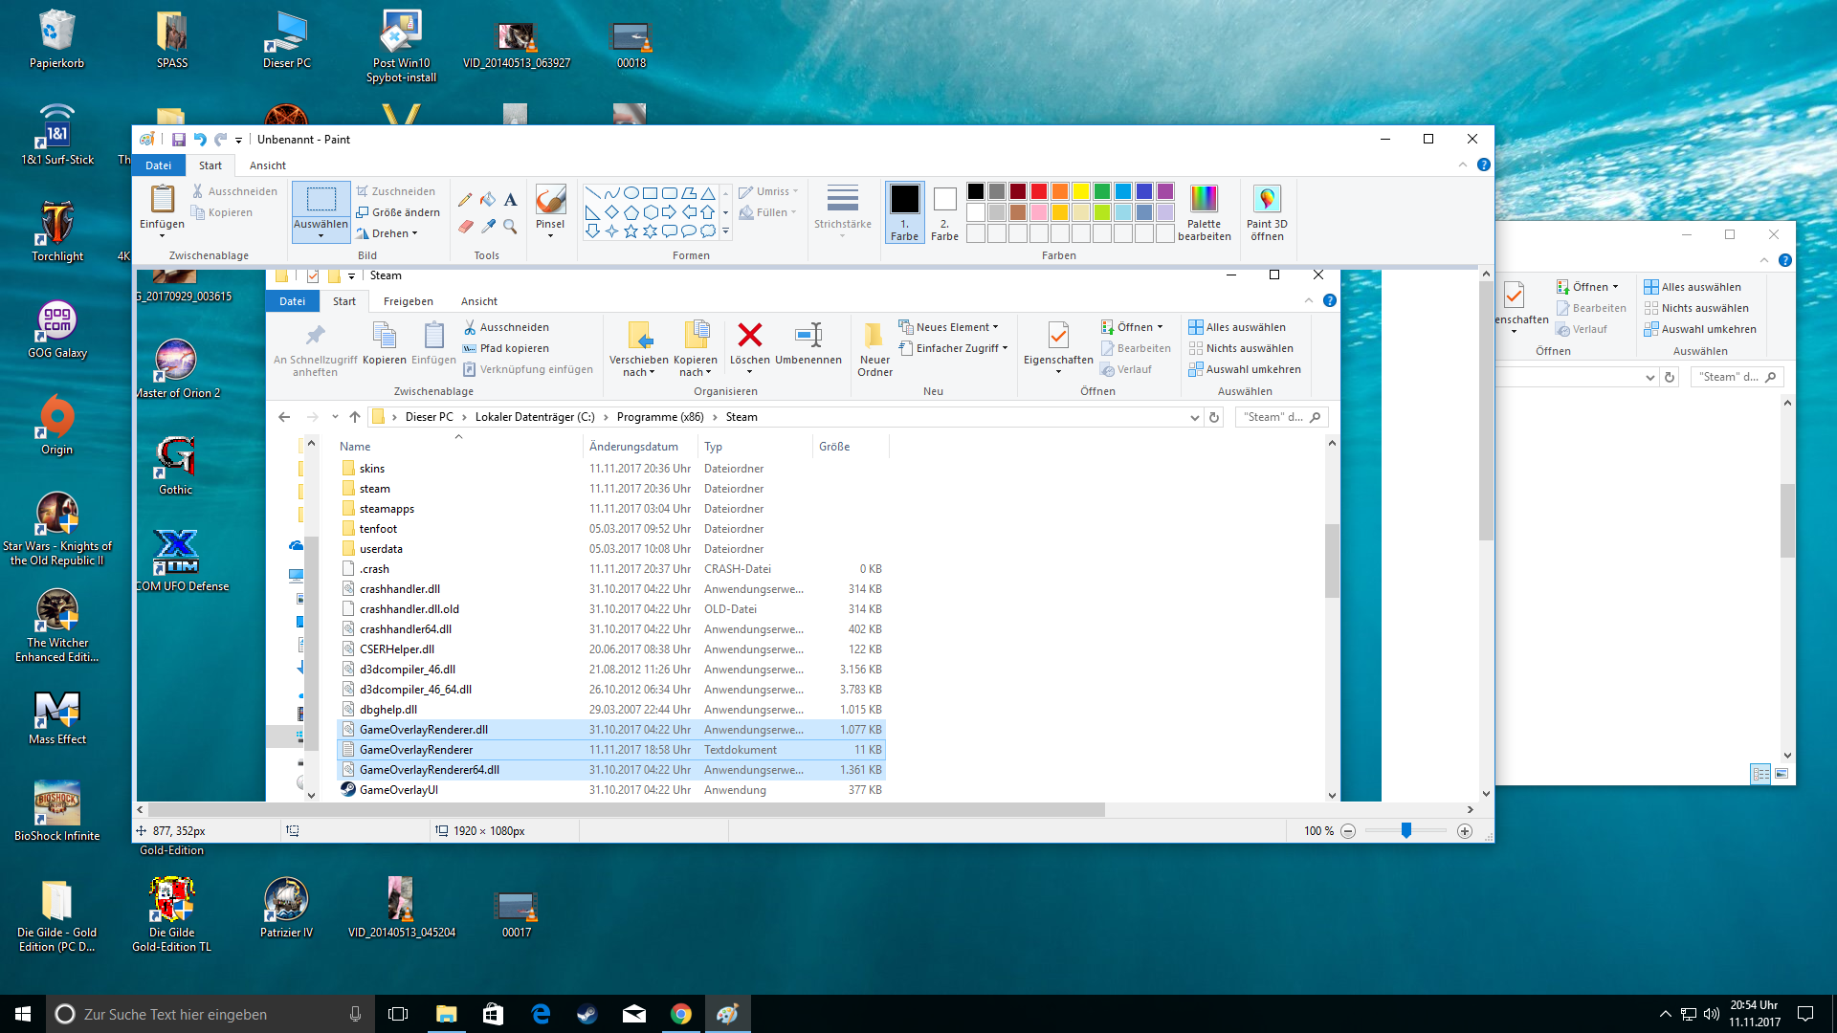Choose the Text tool in Paint

click(x=510, y=200)
